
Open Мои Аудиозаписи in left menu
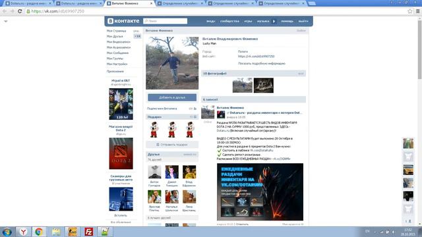[119, 47]
